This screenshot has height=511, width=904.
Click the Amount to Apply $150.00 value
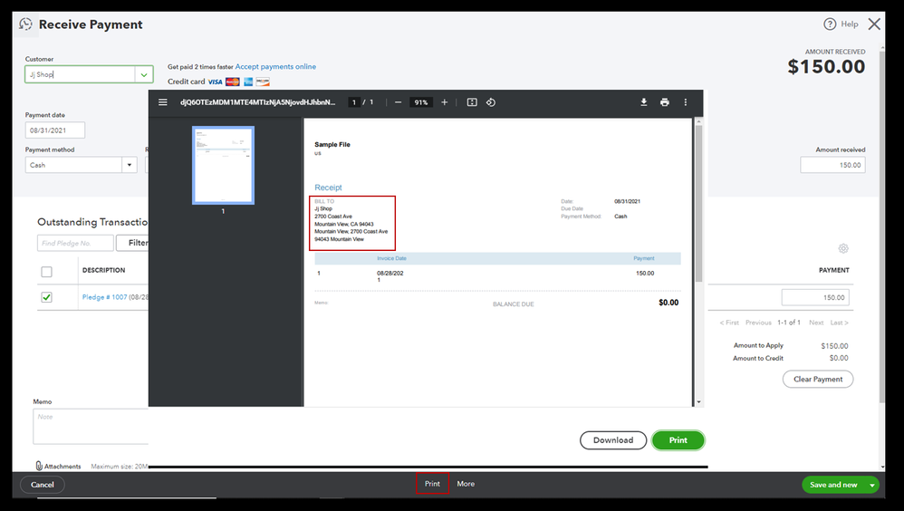point(834,346)
